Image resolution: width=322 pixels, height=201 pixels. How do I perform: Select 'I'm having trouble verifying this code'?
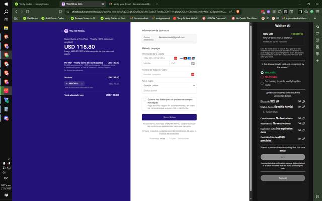[x=262, y=83]
